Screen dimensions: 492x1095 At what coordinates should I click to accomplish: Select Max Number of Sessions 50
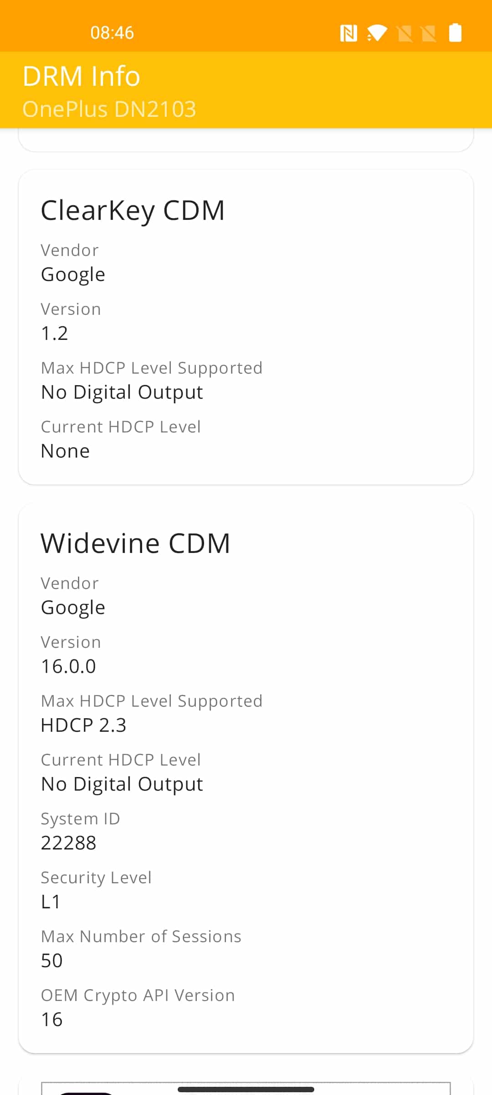[51, 960]
